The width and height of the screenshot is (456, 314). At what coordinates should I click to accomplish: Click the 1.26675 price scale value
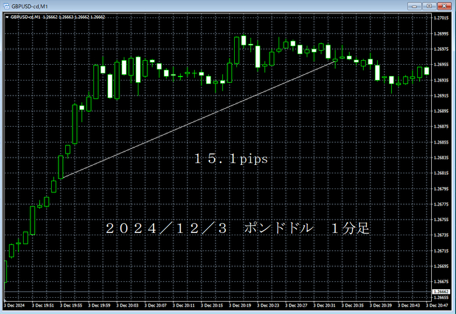tap(441, 282)
